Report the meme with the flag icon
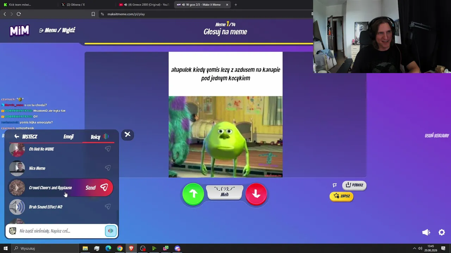The height and width of the screenshot is (253, 451). [335, 185]
